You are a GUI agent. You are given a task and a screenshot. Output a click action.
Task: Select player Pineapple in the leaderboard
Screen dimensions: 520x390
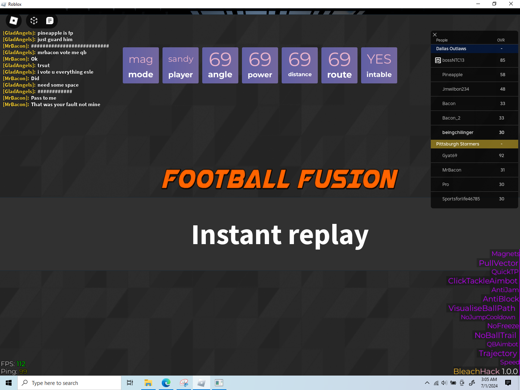click(474, 75)
